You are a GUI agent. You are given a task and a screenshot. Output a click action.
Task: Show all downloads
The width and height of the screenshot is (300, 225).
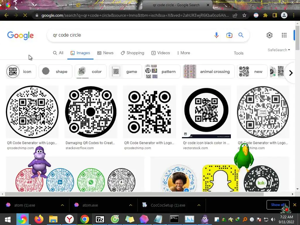click(x=278, y=205)
